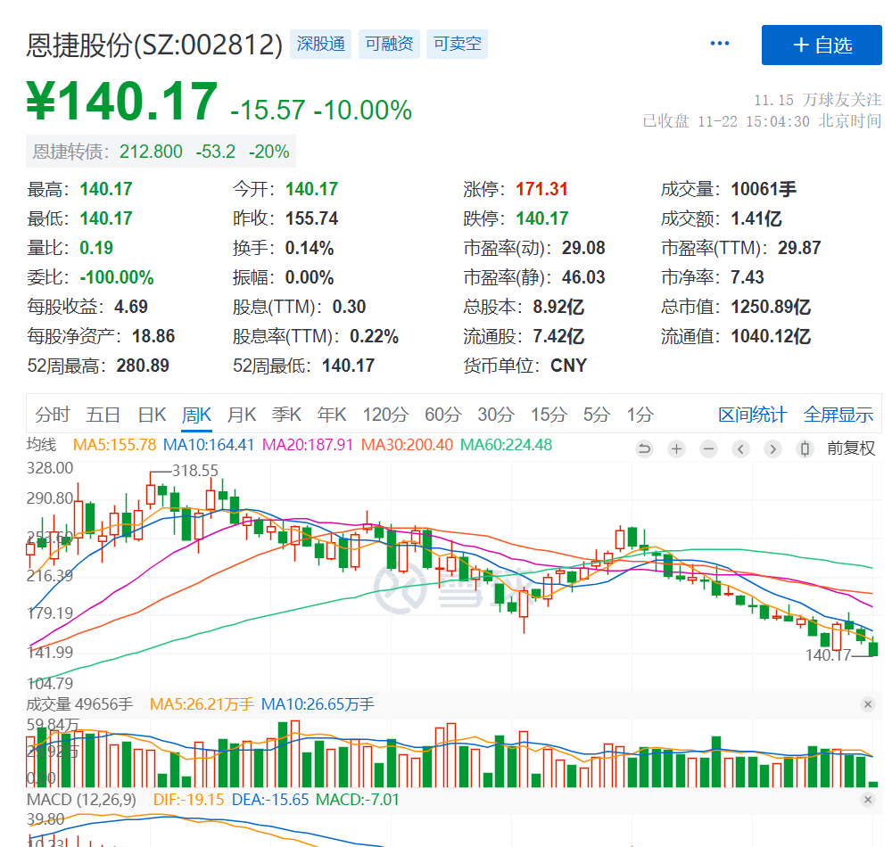Click the 可融资 tag

click(389, 44)
